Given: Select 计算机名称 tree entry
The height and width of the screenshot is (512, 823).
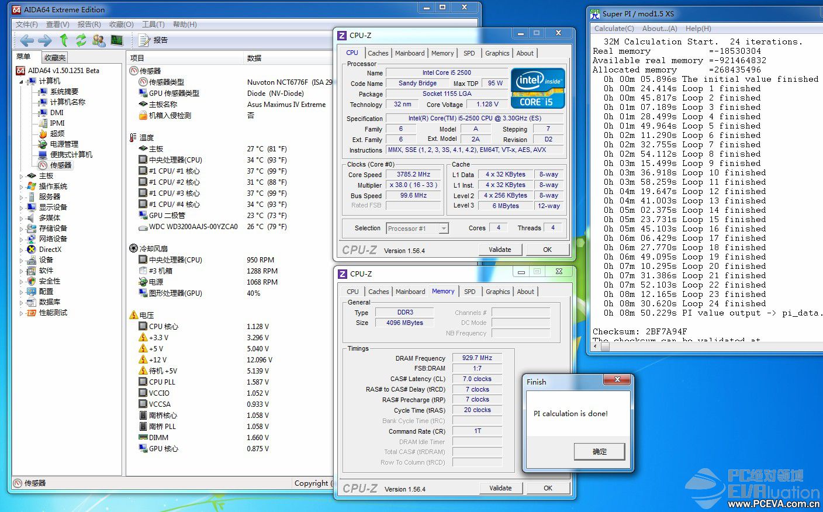Looking at the screenshot, I should click(68, 102).
